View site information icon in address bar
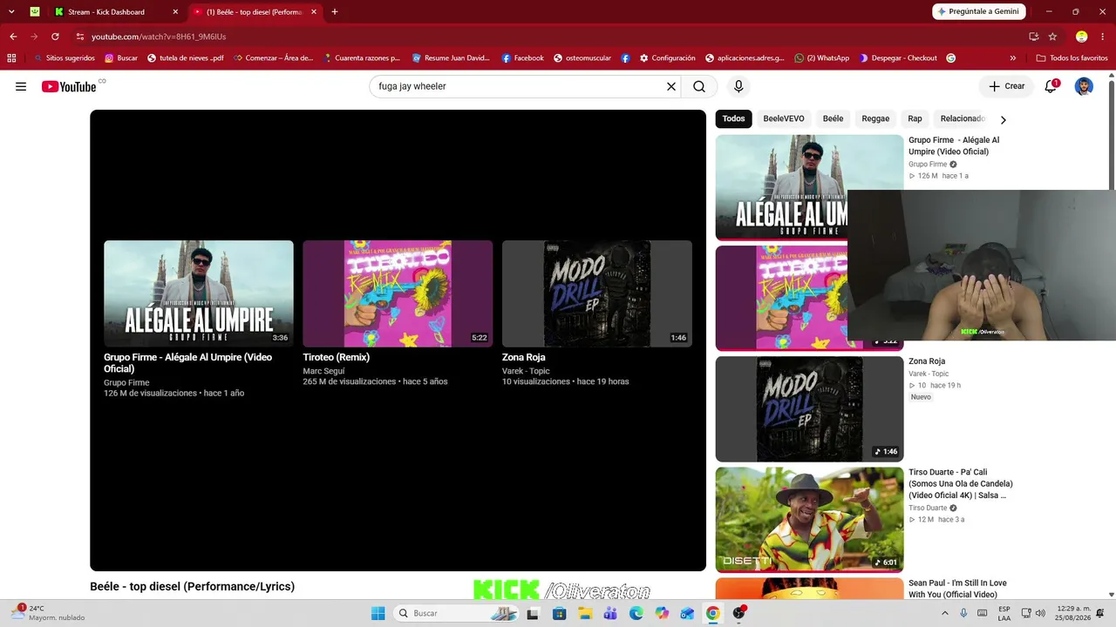The height and width of the screenshot is (627, 1116). click(80, 37)
